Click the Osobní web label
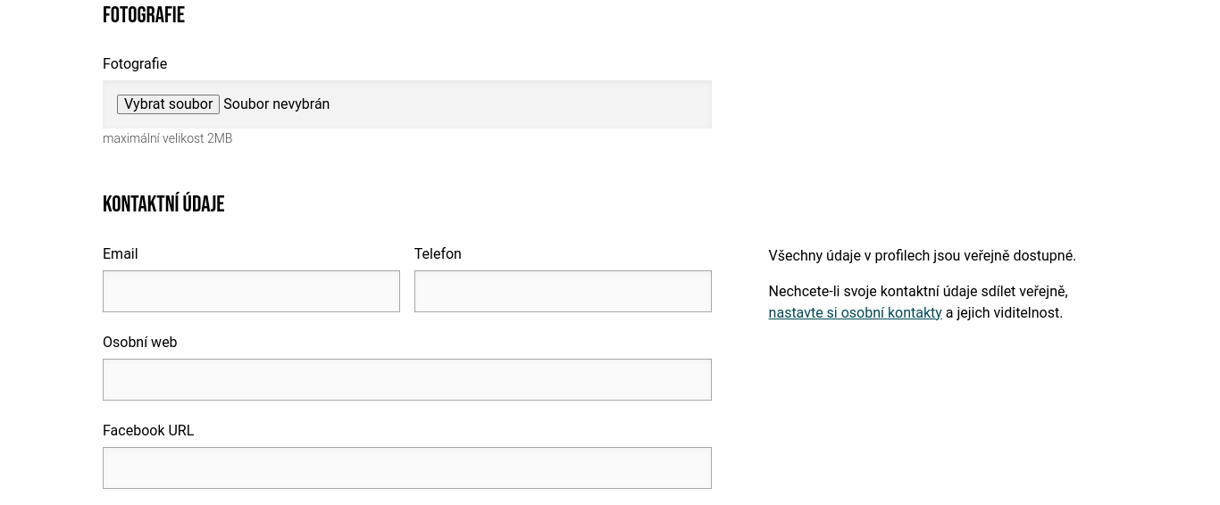The height and width of the screenshot is (505, 1220). tap(140, 343)
